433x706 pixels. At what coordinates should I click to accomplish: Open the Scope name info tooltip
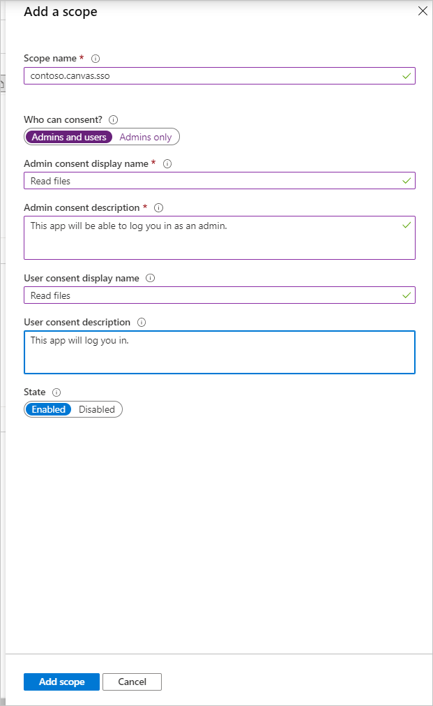pos(96,59)
